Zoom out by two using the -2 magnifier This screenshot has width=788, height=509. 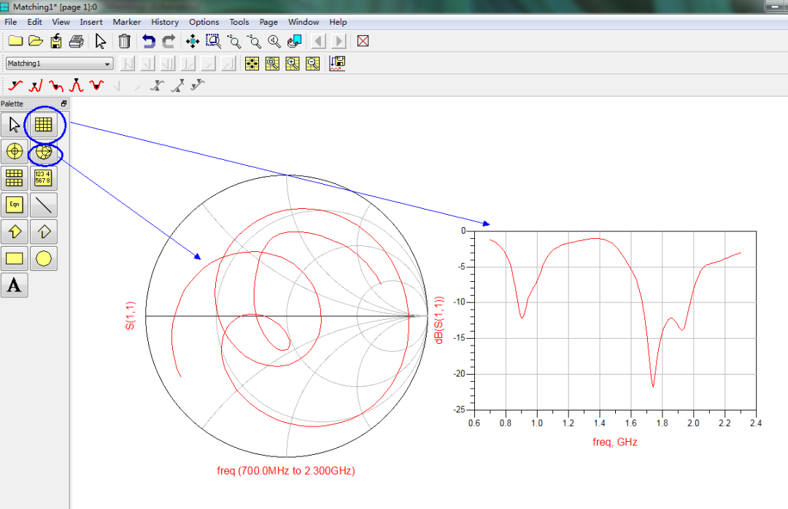point(254,41)
